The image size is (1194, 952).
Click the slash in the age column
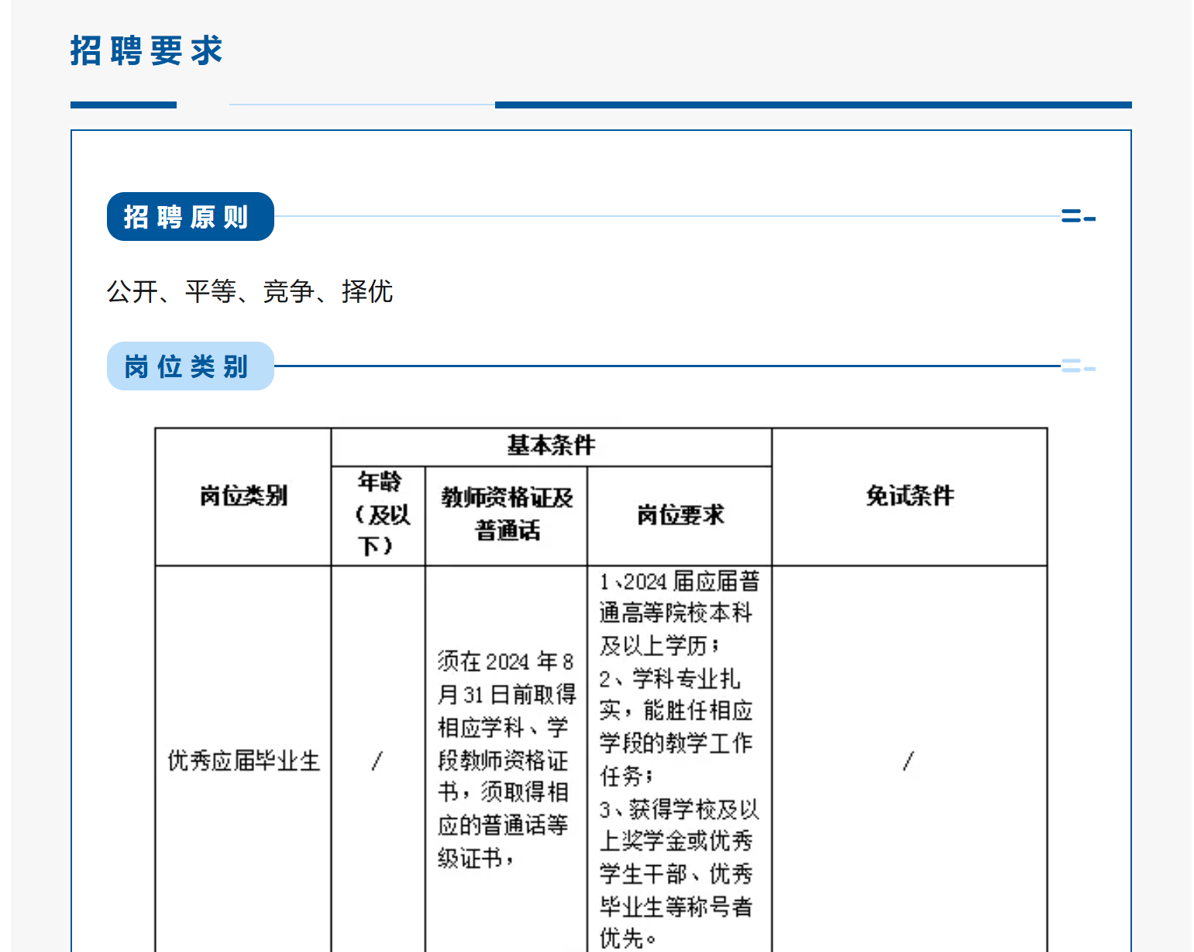(377, 761)
